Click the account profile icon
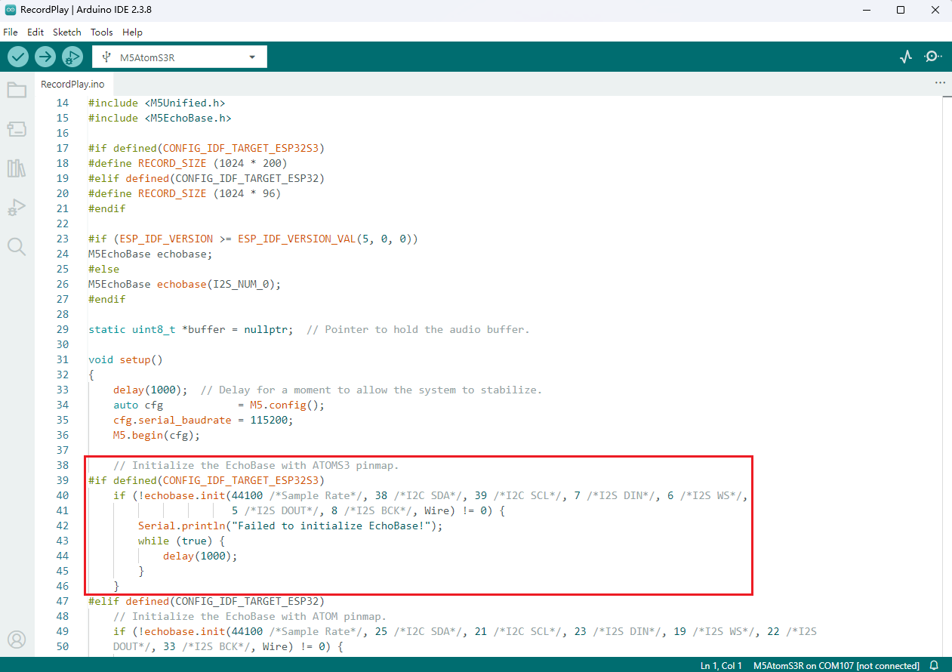 (17, 640)
